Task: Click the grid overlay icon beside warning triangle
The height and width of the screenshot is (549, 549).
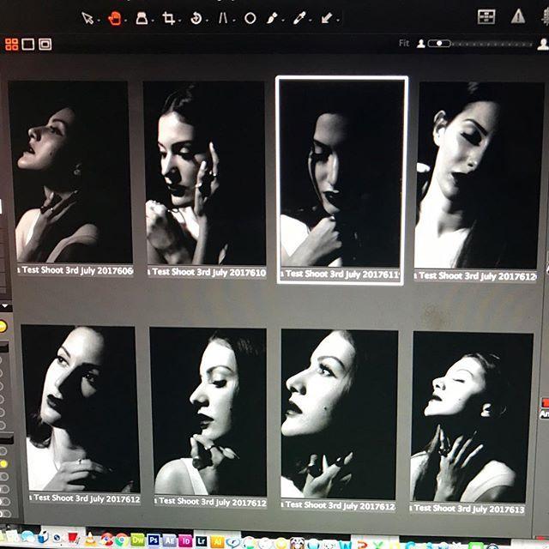Action: (x=486, y=16)
